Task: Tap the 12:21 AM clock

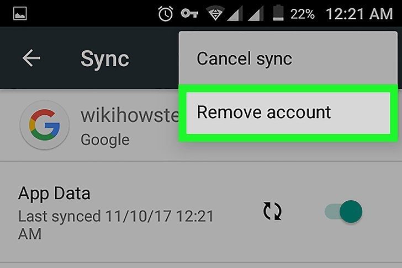Action: point(359,14)
